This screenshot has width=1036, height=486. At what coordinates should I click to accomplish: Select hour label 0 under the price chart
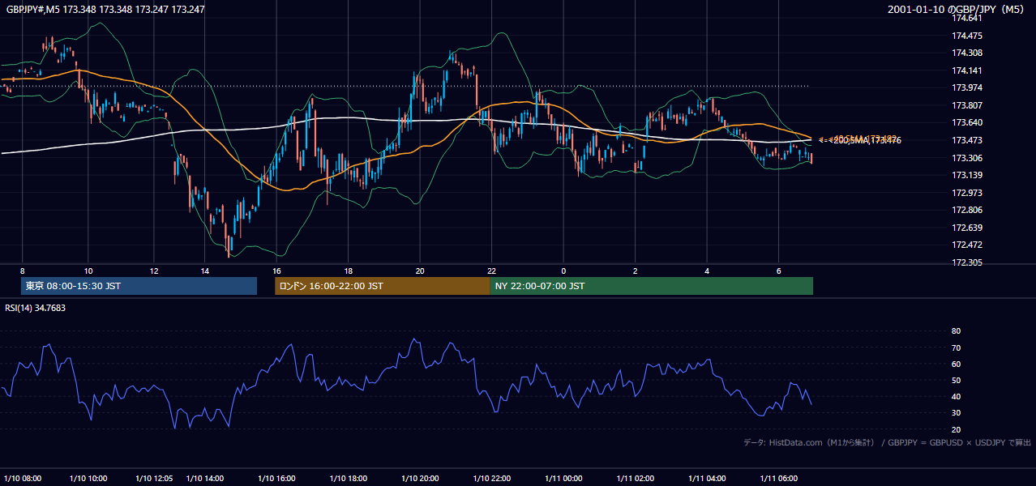563,271
